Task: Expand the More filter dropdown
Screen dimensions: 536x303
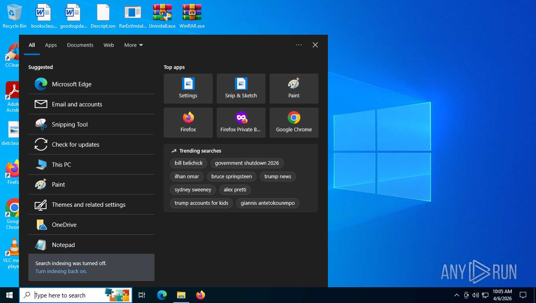Action: point(134,45)
